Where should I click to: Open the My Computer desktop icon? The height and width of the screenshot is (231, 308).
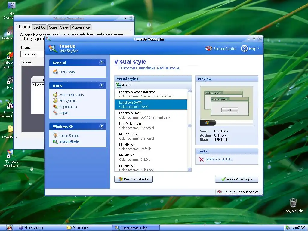tap(11, 5)
